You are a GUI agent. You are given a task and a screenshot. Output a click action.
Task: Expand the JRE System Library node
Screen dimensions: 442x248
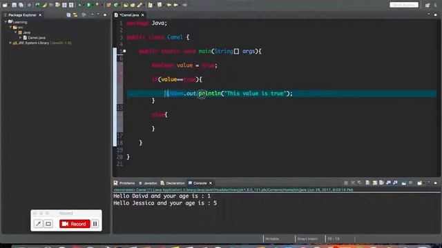(10, 43)
